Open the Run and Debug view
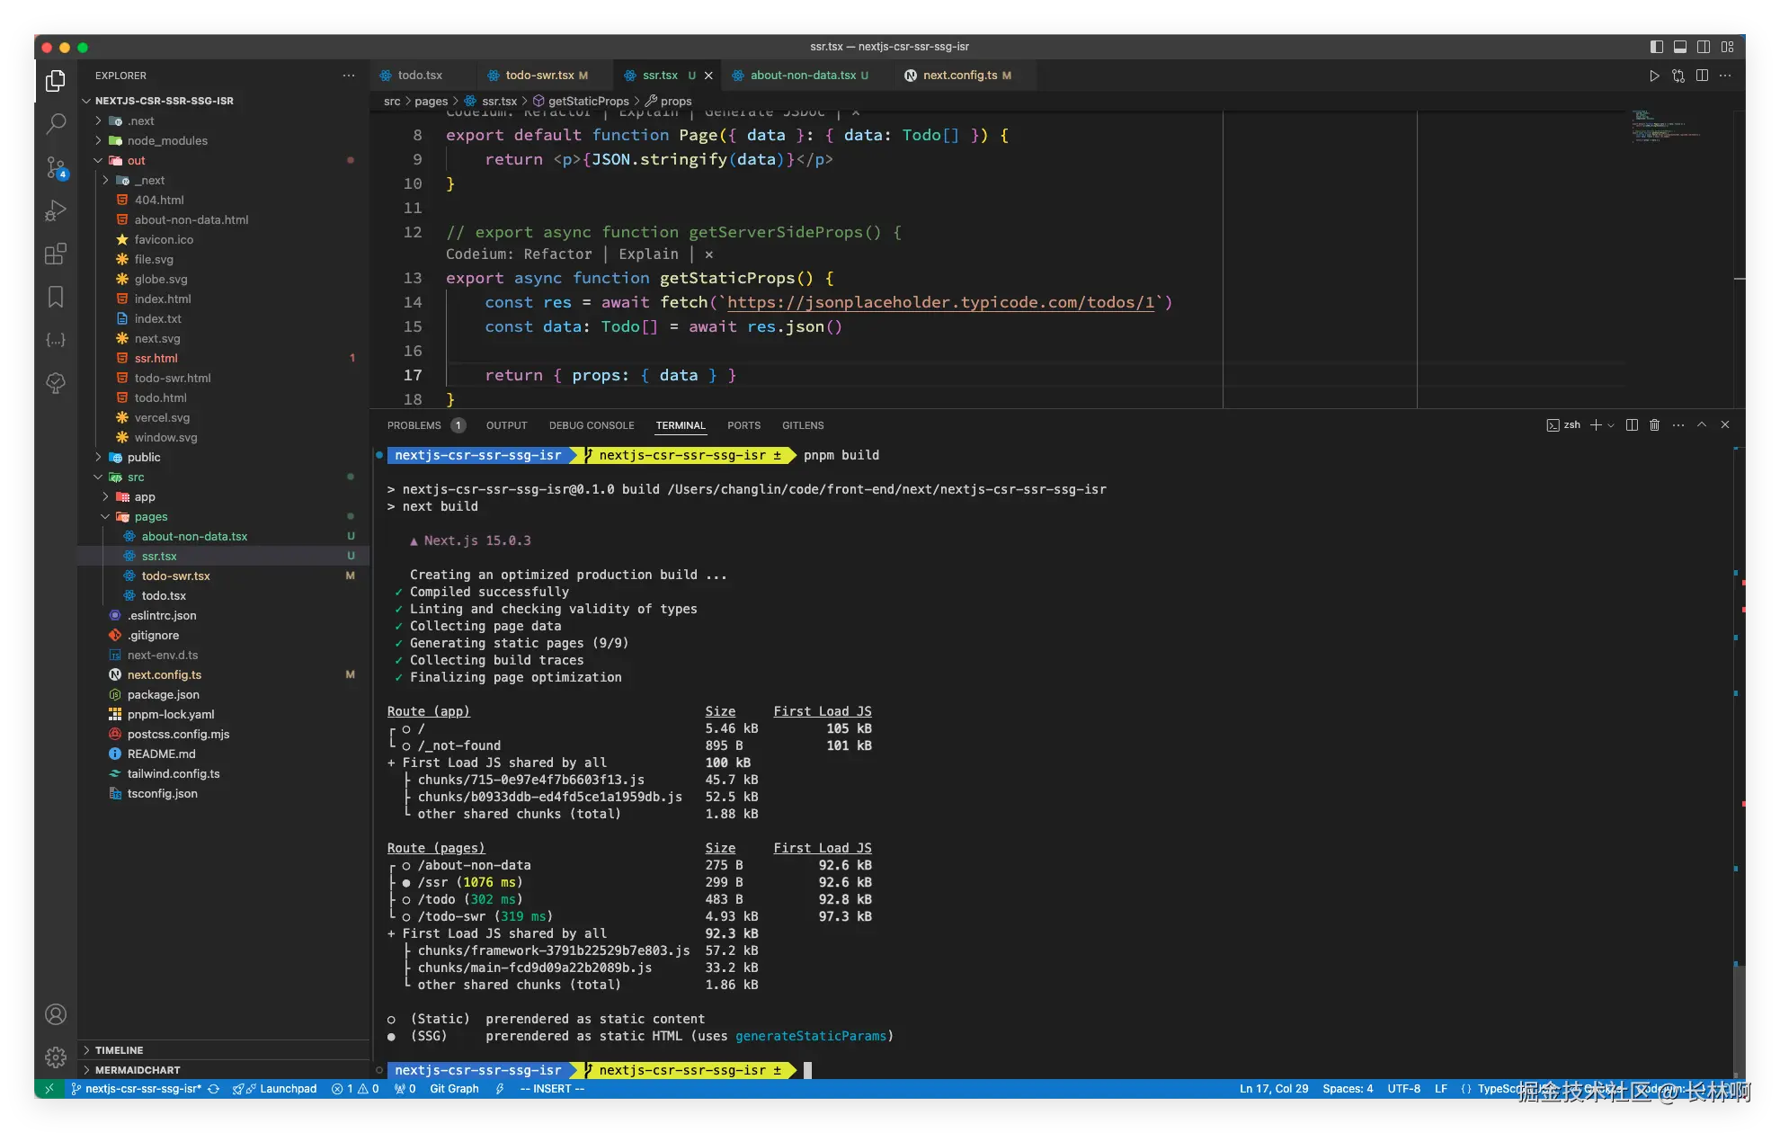 point(56,210)
